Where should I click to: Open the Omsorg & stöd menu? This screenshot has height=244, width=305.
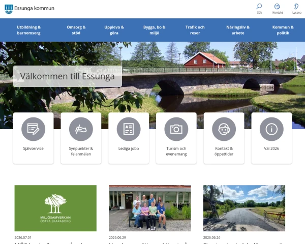[x=76, y=30]
